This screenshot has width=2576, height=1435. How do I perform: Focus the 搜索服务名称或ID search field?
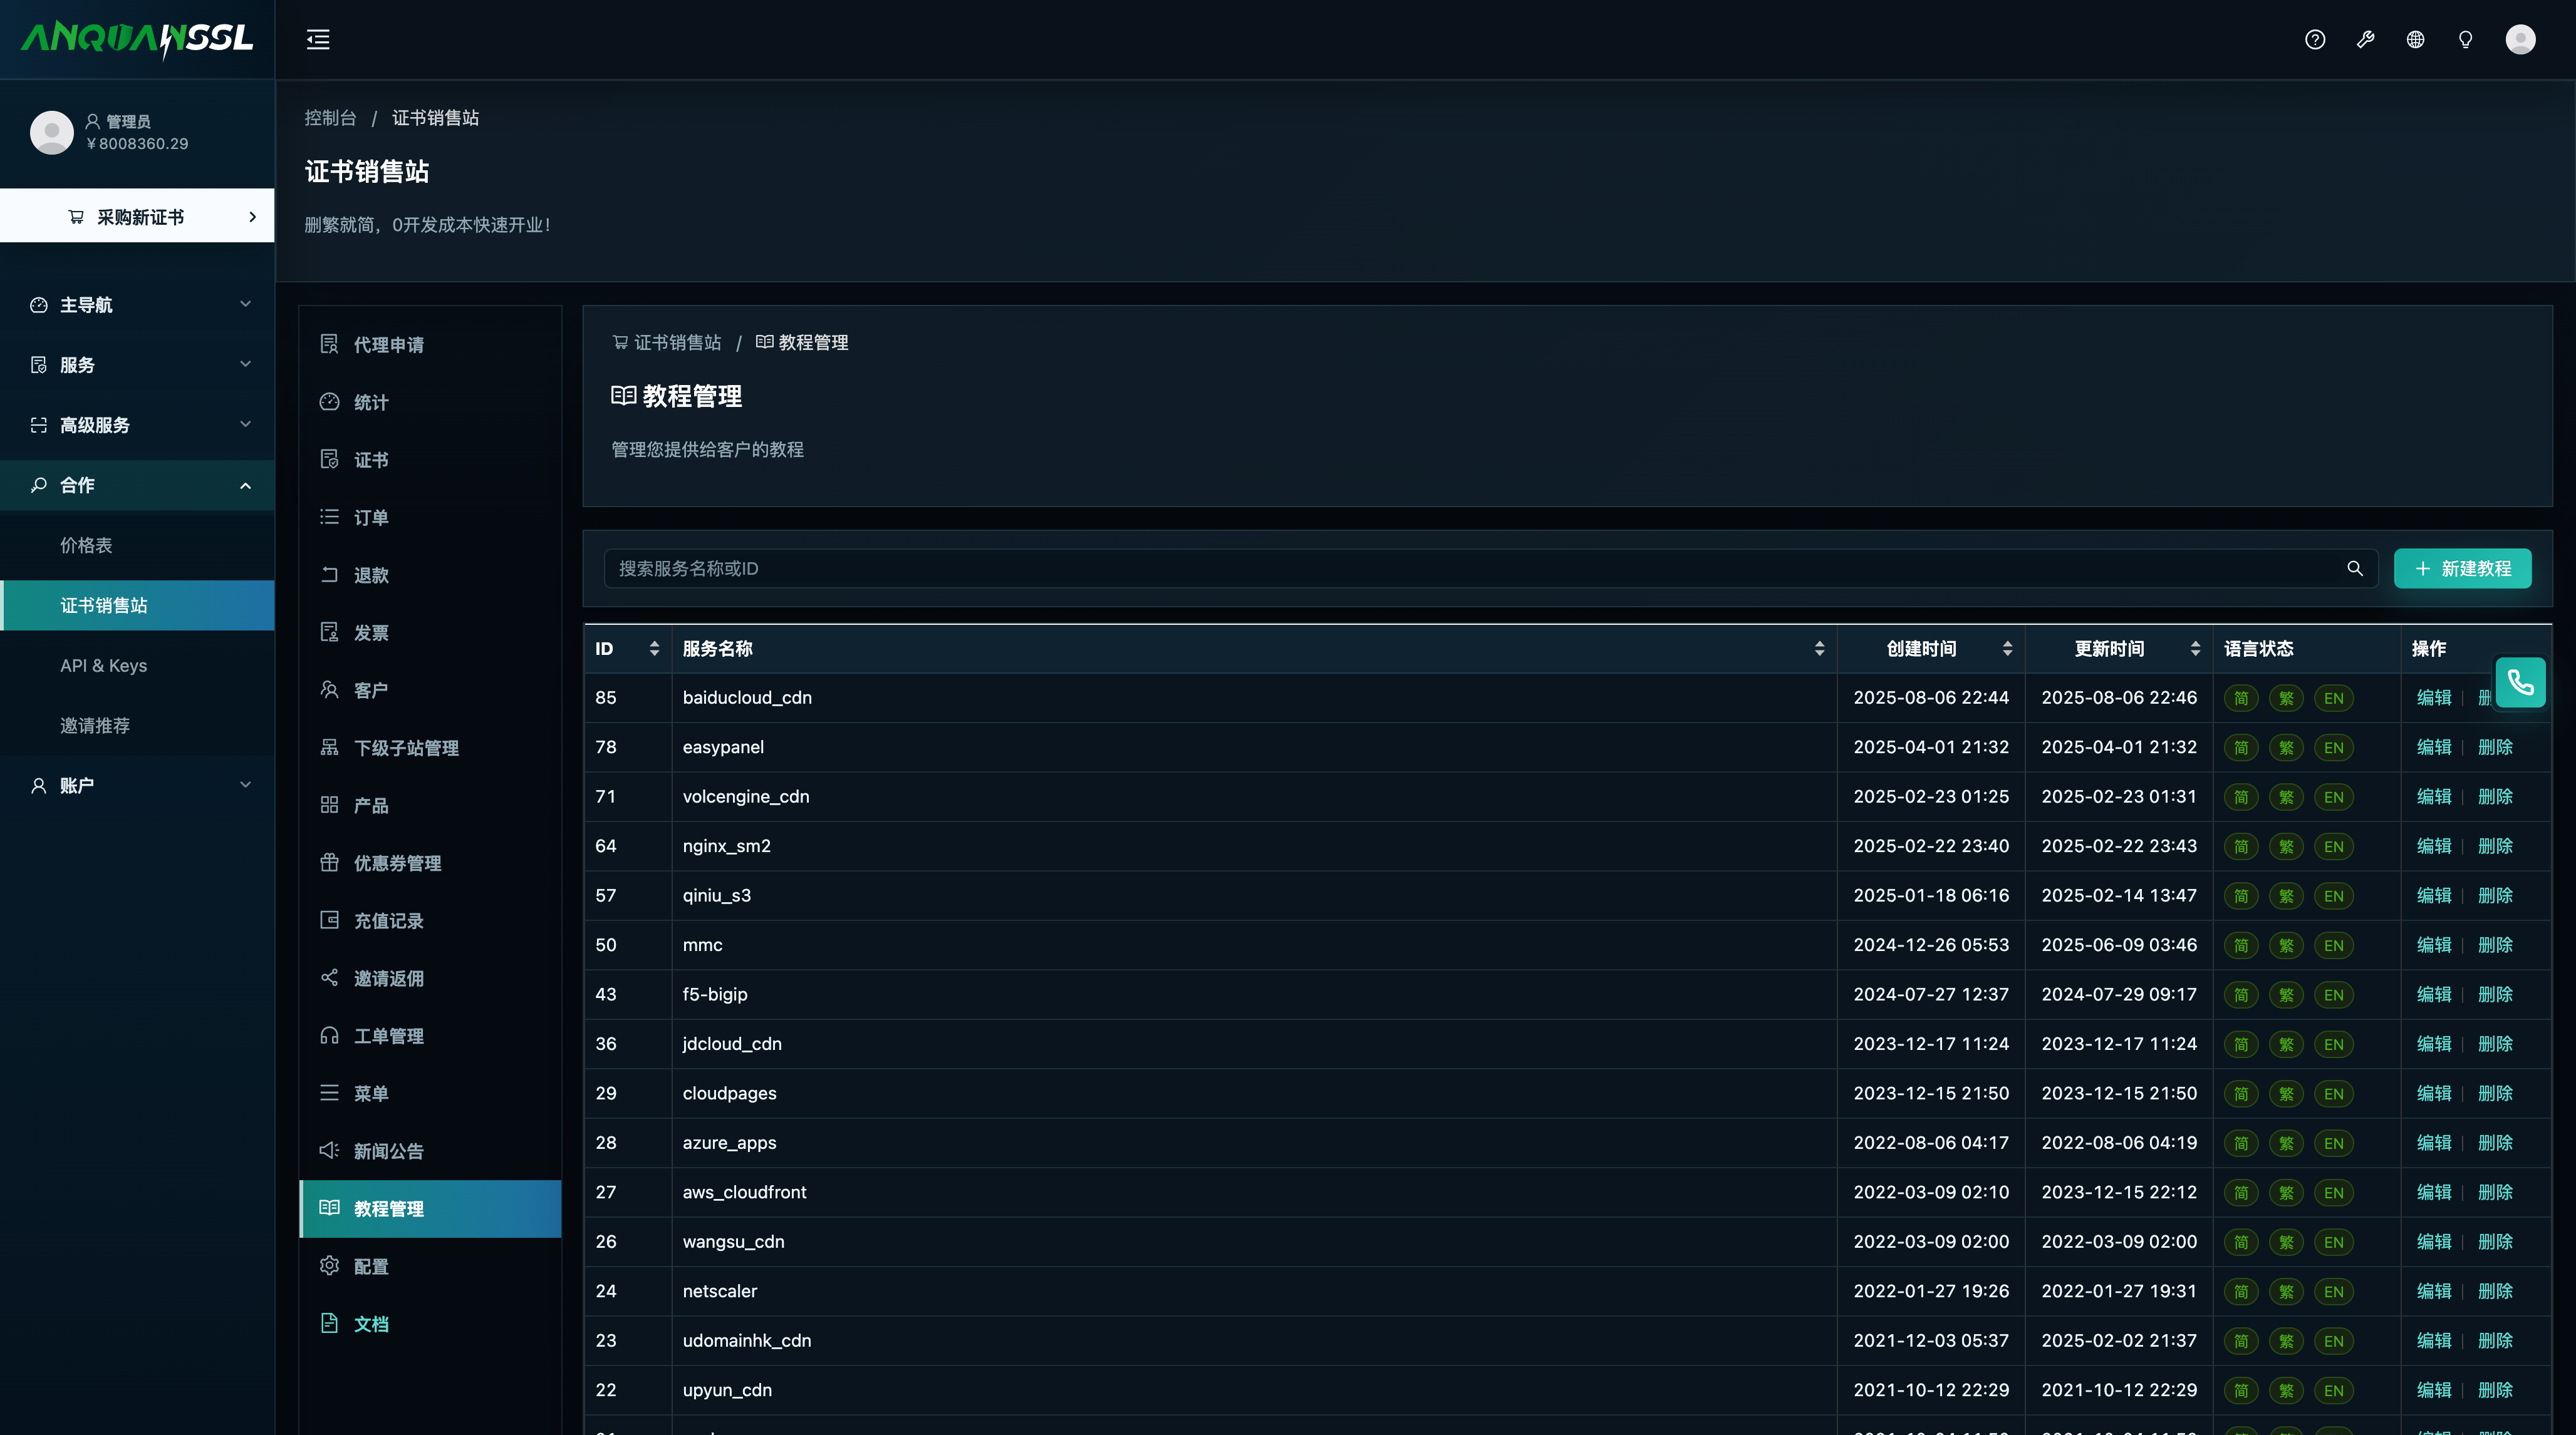coord(1476,568)
